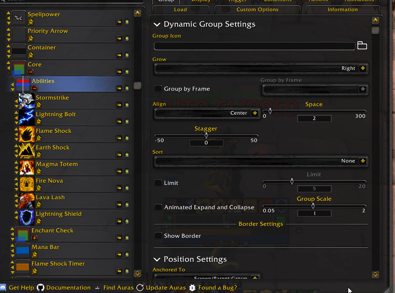395x293 pixels.
Task: Move Spellpower up with its up arrow
Action: click(8, 13)
